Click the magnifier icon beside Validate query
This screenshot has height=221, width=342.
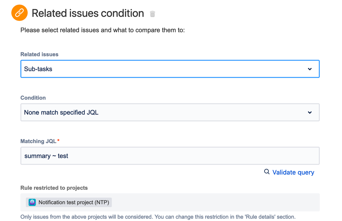click(x=267, y=172)
